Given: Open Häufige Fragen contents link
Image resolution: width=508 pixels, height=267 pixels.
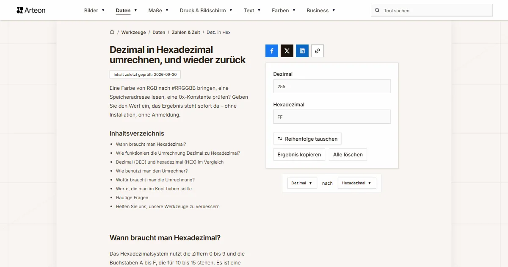Looking at the screenshot, I should 132,197.
